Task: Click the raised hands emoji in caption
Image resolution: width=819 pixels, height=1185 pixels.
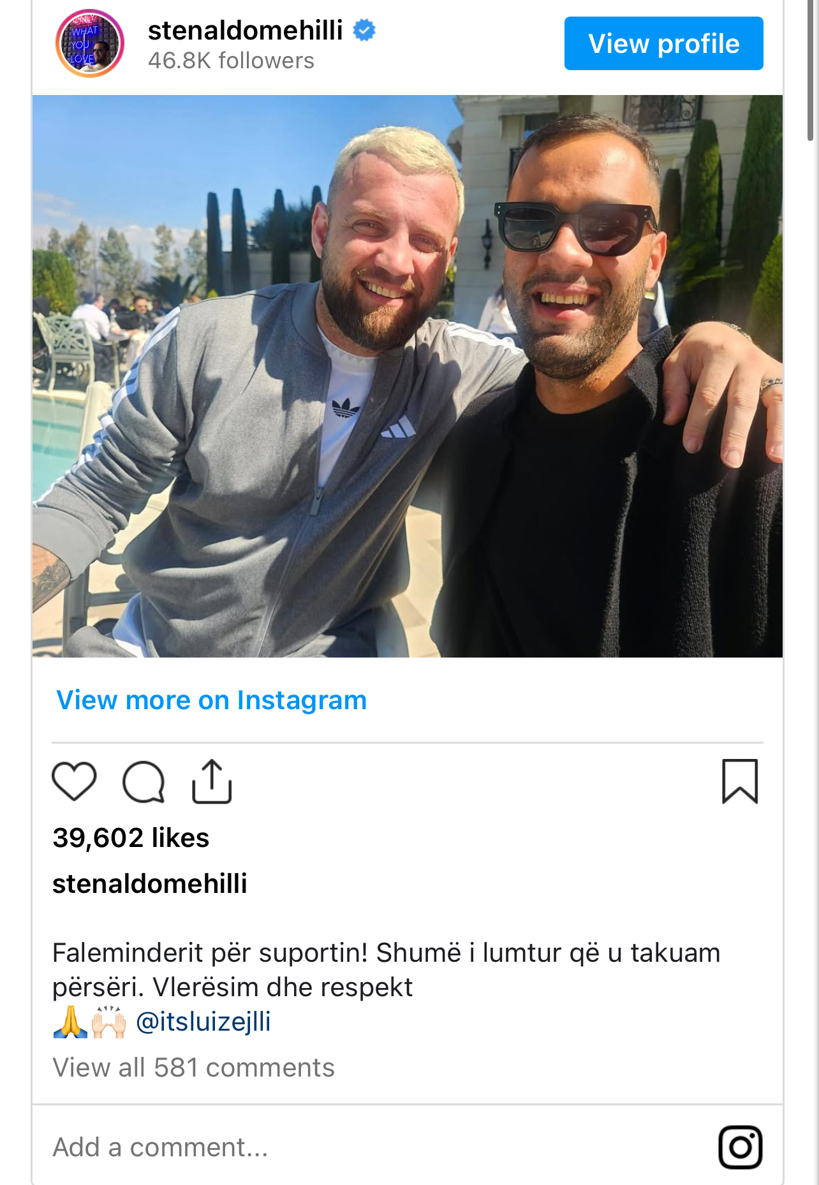Action: pos(109,1022)
